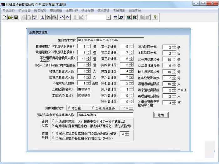
Task: Click the spell check icon
Action: pyautogui.click(x=35, y=17)
